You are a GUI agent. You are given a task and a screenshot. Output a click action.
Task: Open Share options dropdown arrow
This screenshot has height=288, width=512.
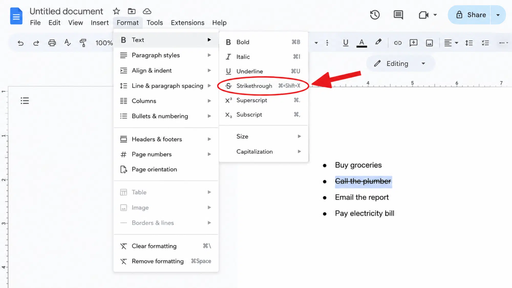(x=498, y=15)
